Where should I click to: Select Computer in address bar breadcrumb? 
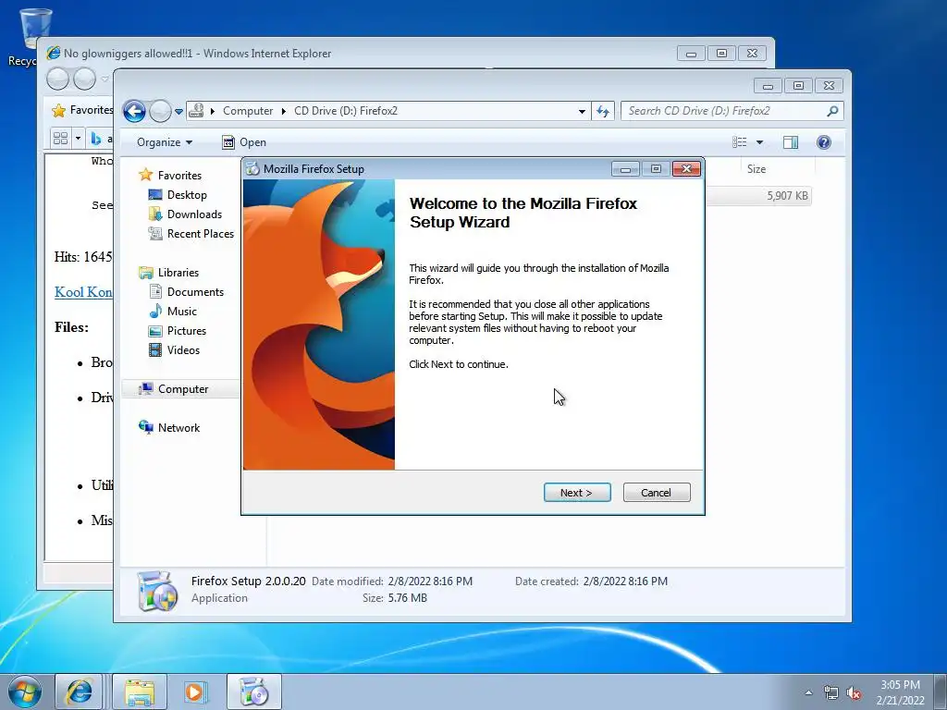(248, 111)
